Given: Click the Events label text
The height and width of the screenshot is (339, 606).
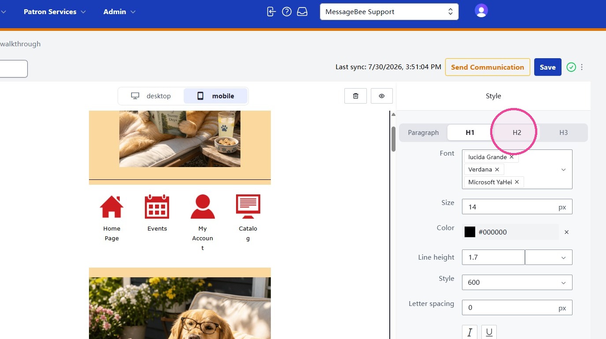Looking at the screenshot, I should tap(157, 228).
